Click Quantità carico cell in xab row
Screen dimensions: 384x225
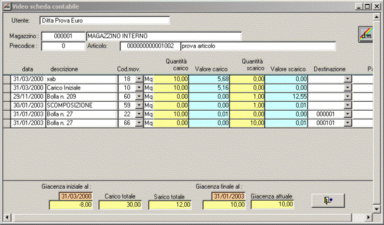[x=171, y=79]
